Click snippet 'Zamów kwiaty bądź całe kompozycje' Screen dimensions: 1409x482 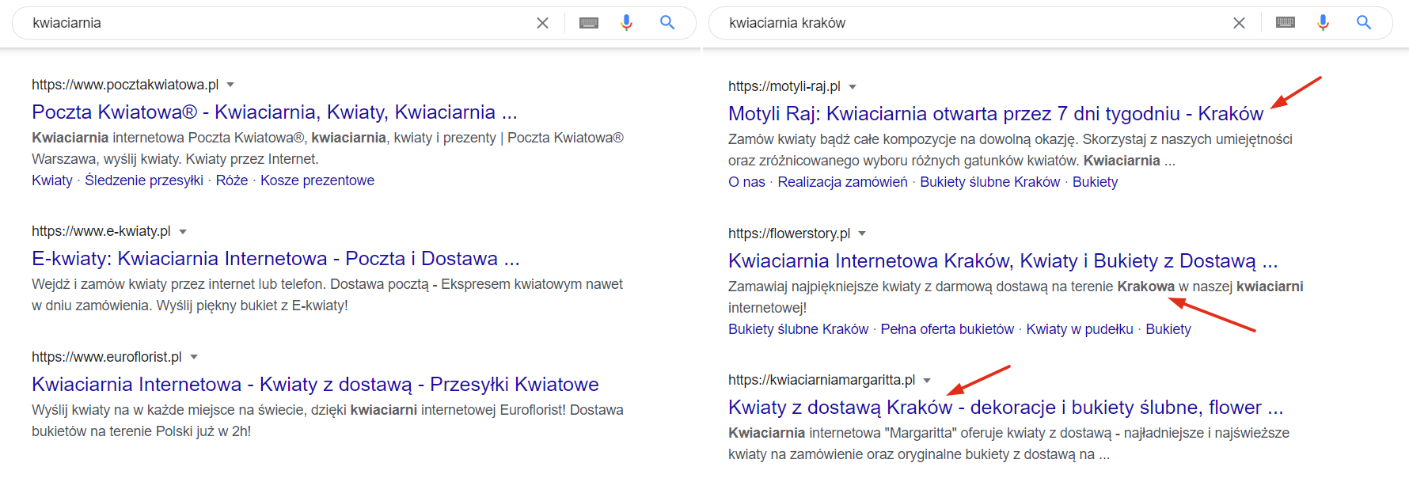click(x=1010, y=150)
